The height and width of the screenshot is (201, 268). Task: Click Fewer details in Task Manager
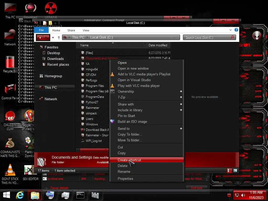click(59, 188)
